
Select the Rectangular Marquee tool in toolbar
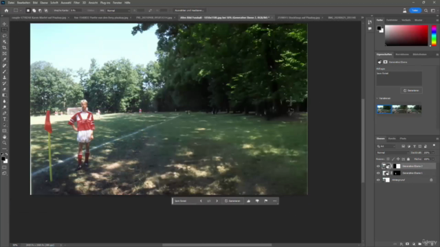coord(4,30)
